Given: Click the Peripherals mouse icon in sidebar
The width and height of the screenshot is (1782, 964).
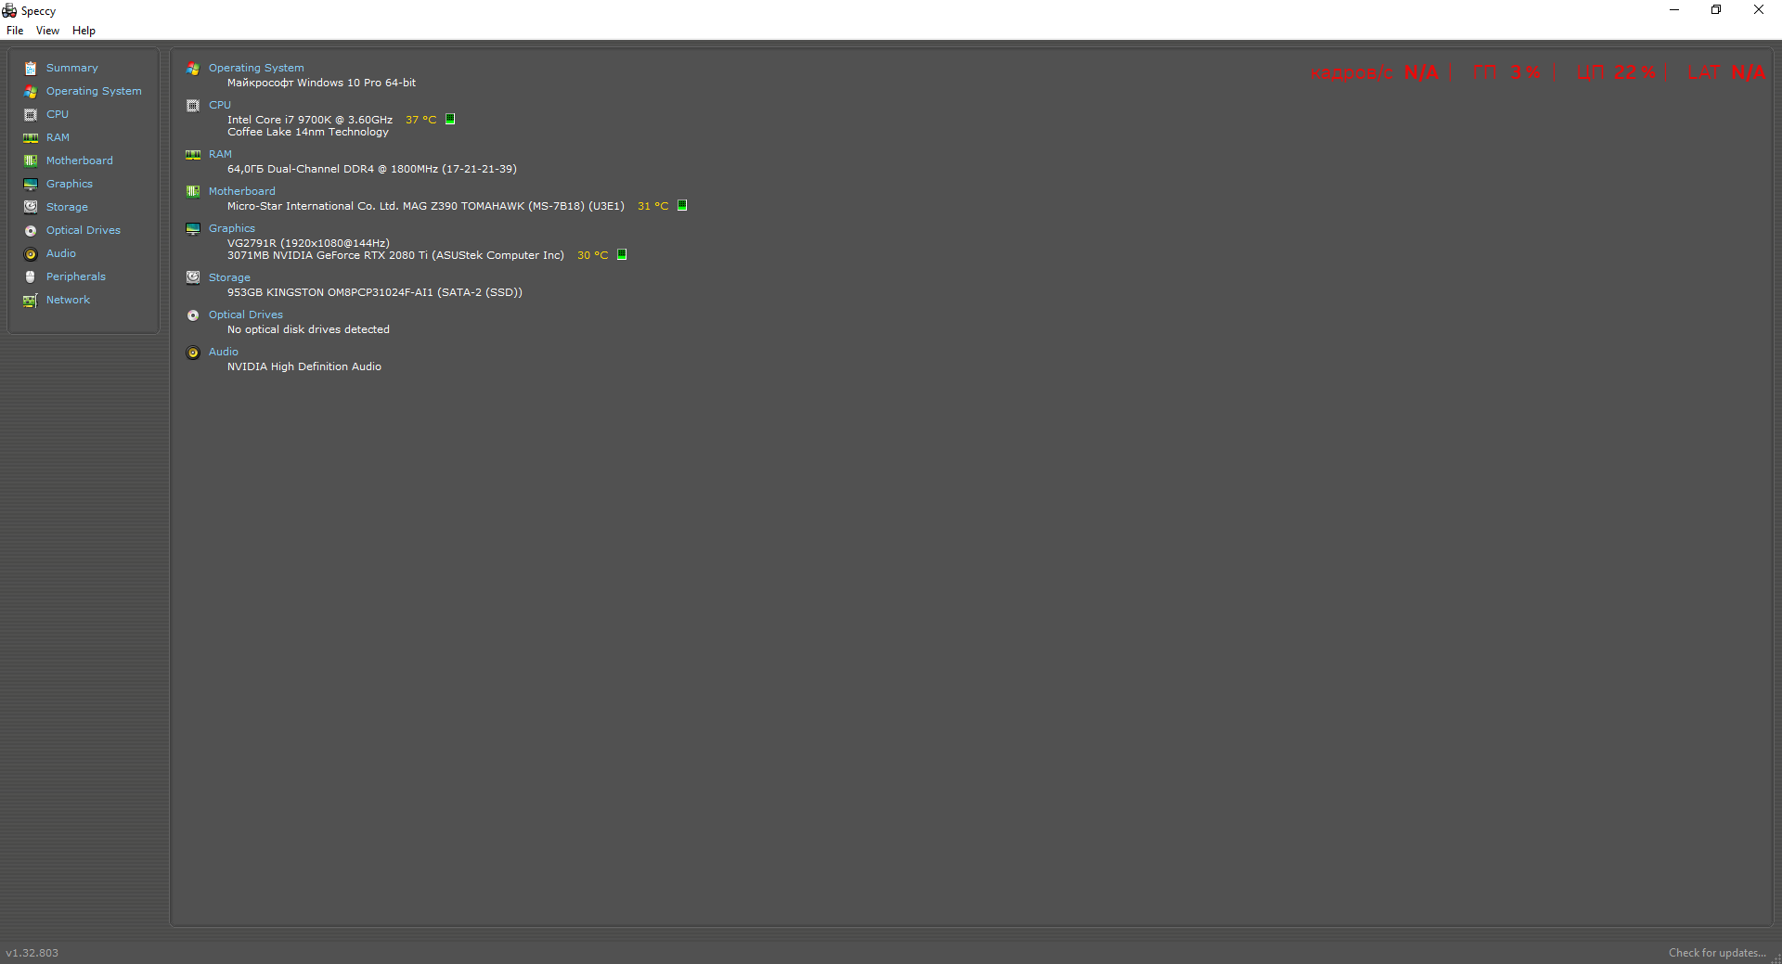Looking at the screenshot, I should click(x=31, y=277).
